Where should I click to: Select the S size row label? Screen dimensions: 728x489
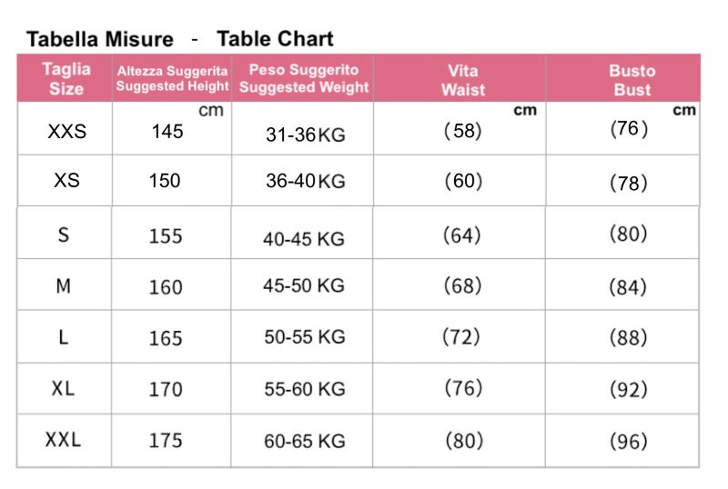coord(64,235)
